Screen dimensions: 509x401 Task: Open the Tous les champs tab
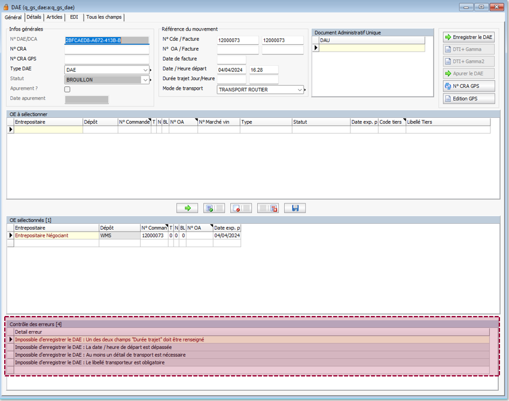tap(104, 17)
